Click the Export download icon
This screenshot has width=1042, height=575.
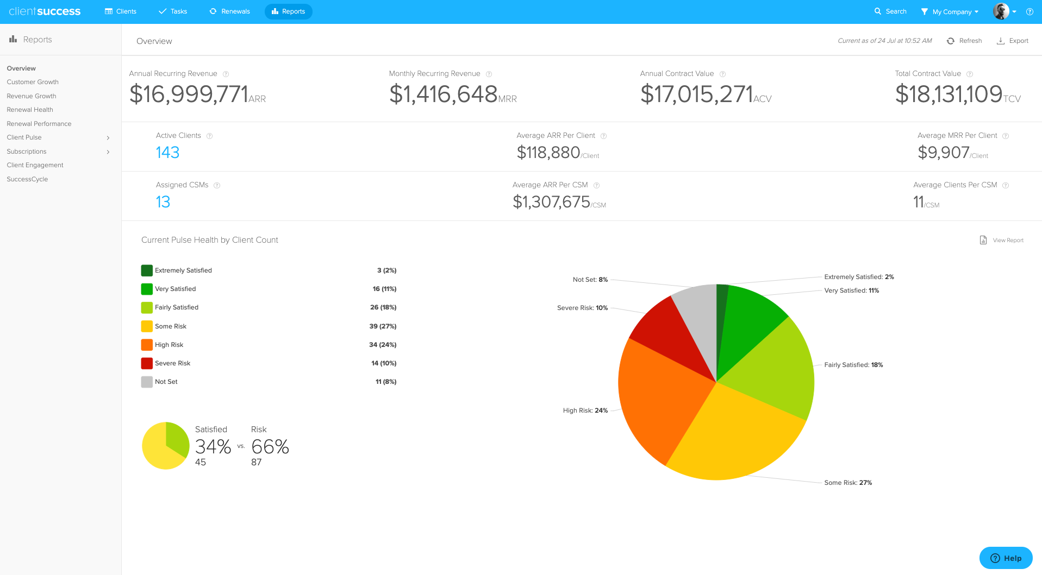(x=1000, y=40)
